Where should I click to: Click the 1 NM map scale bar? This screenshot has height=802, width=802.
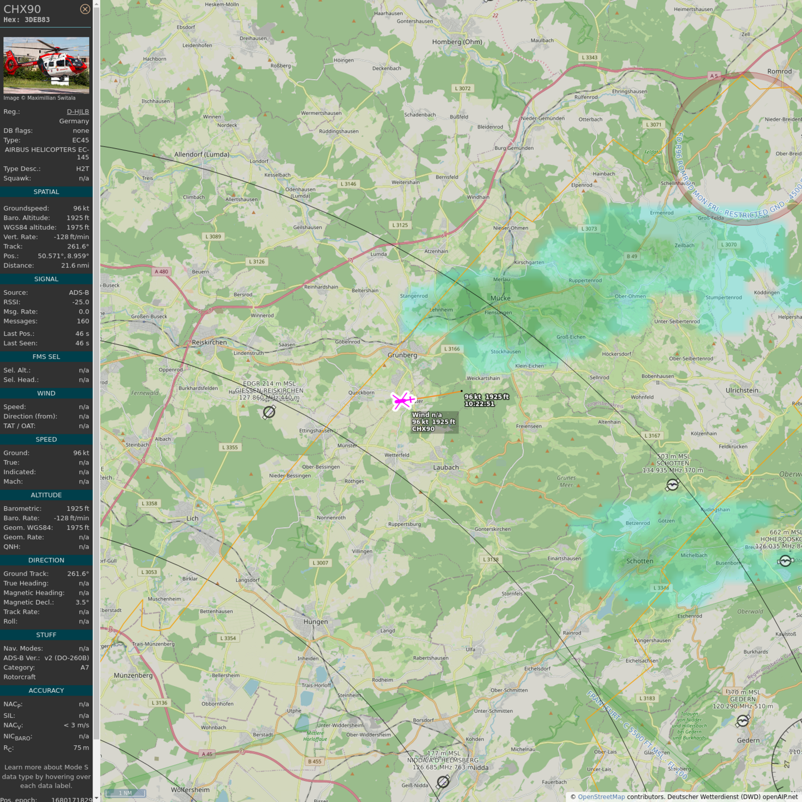tap(125, 793)
